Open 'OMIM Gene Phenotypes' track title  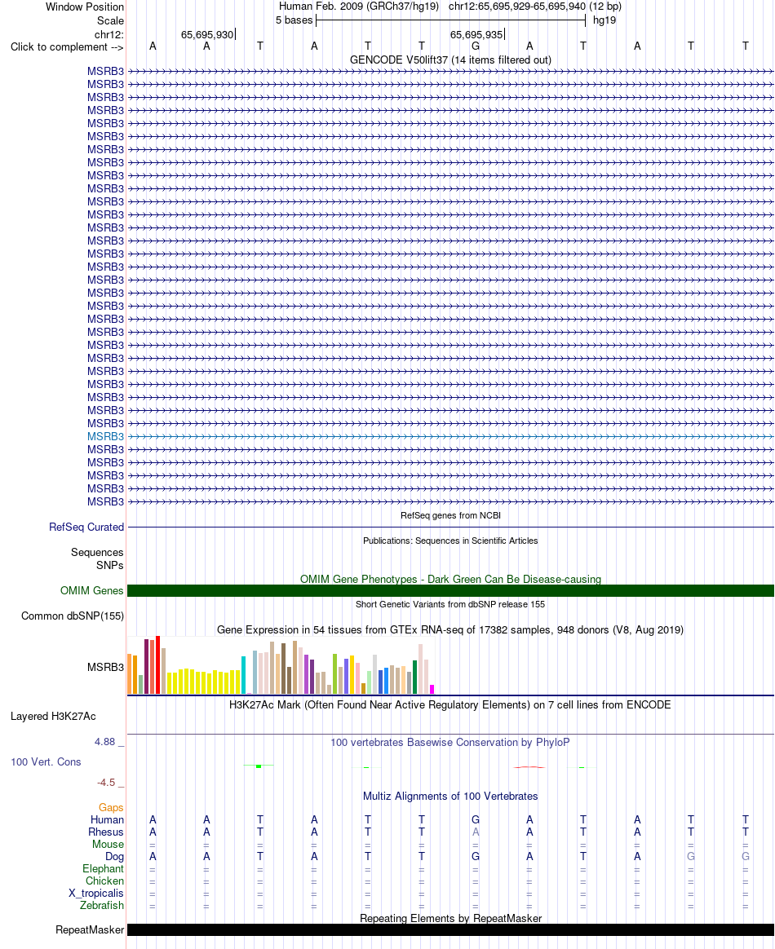450,579
